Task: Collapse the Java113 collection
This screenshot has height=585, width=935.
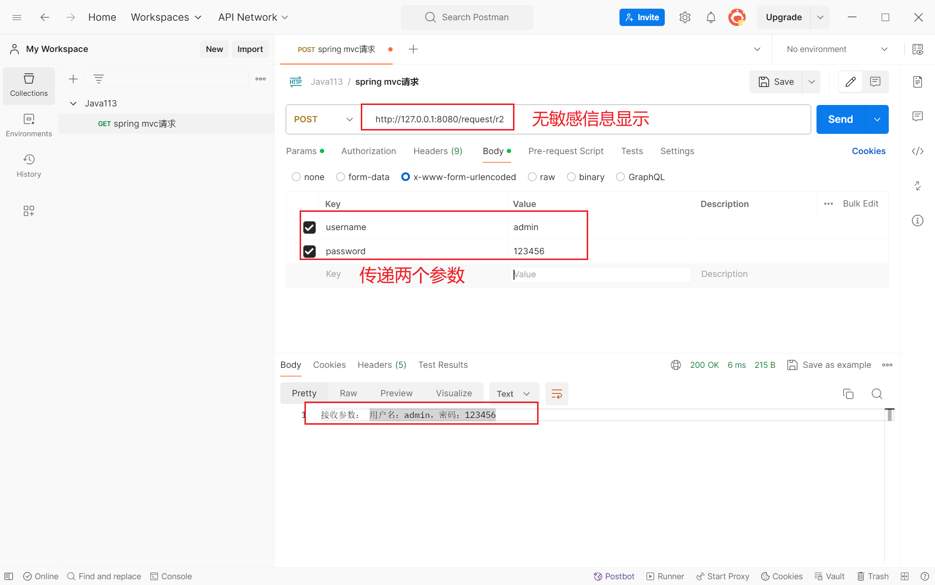Action: click(73, 104)
